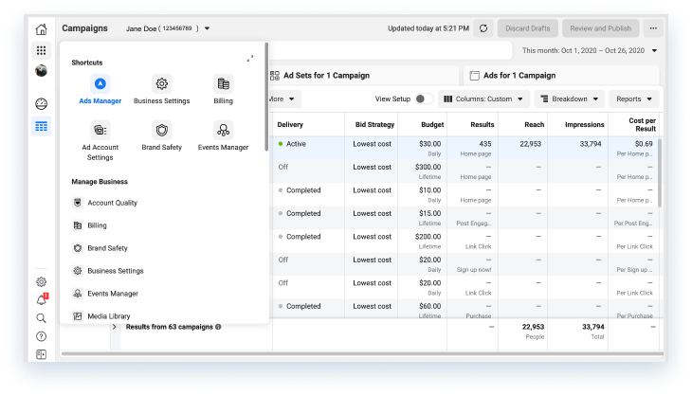Screen dimensions: 692x395
Task: Click info icon next to 63 campaigns
Action: coord(218,327)
